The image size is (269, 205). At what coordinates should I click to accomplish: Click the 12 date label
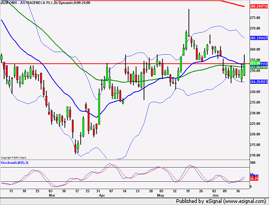coord(174,191)
